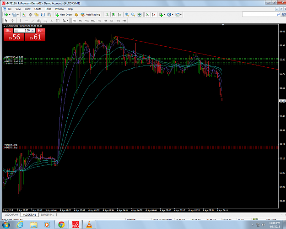Switch to line chart display
The width and height of the screenshot is (286, 229).
119,15
